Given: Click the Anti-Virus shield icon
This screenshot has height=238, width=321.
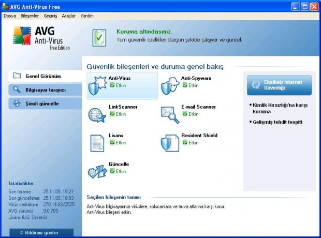Looking at the screenshot, I should pyautogui.click(x=97, y=85).
